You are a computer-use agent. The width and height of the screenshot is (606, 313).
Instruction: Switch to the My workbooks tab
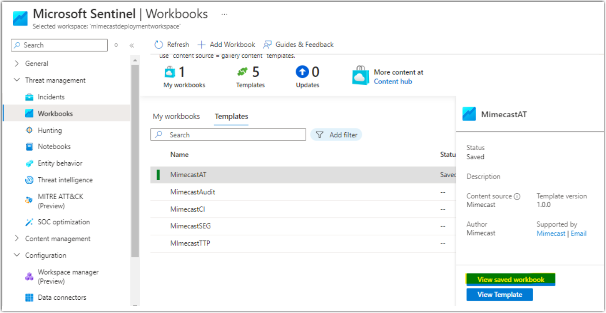176,116
